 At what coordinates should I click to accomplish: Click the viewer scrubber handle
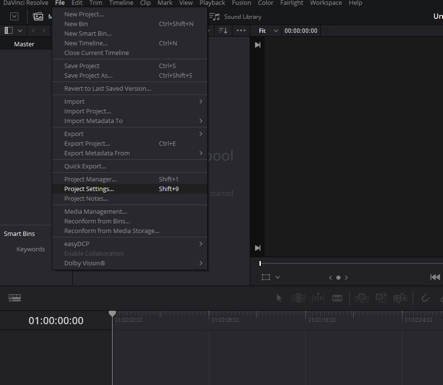260,263
